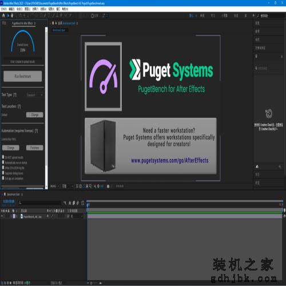Click the PugetBench_AE layer file icon
The width and height of the screenshot is (286, 286).
click(x=22, y=216)
